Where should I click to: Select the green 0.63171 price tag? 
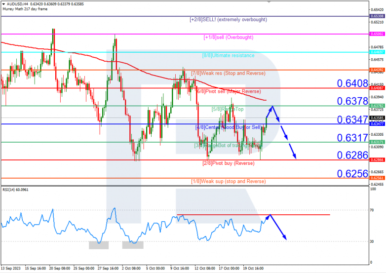377,142
